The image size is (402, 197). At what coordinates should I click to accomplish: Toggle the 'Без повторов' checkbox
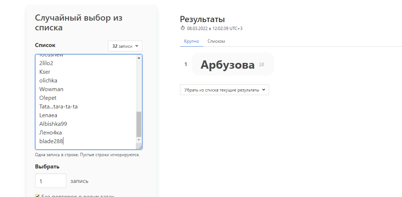click(37, 196)
